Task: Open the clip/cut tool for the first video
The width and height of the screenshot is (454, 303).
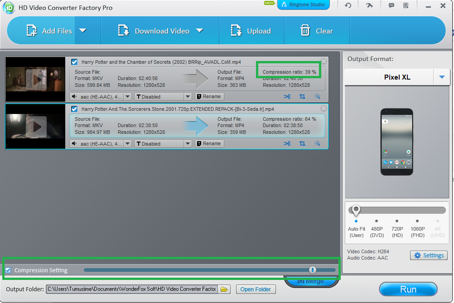Action: [x=287, y=96]
